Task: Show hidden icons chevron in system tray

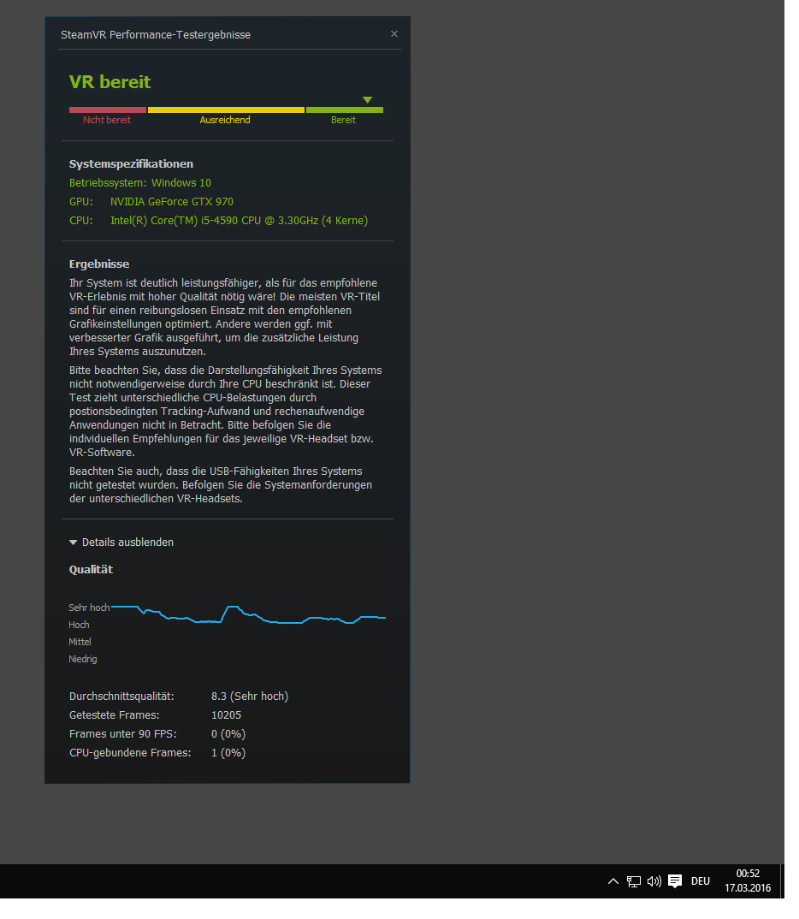Action: click(613, 880)
